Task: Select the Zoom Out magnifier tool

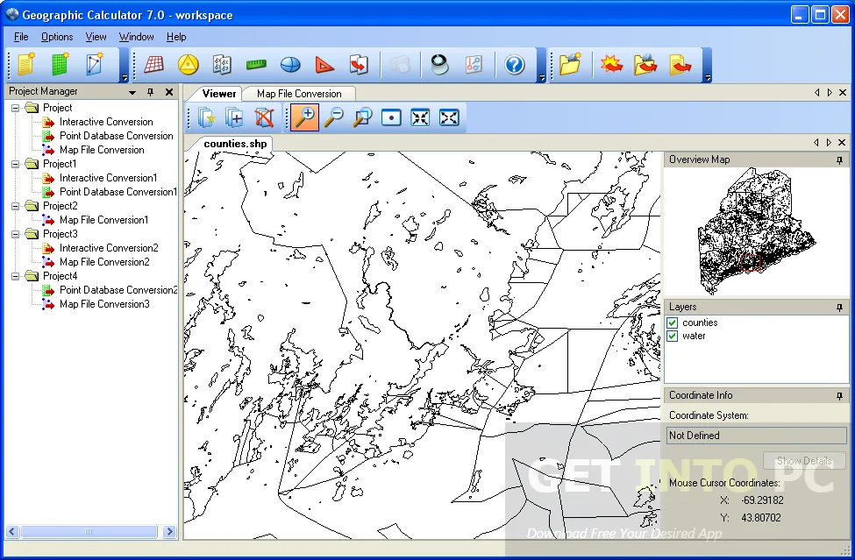Action: click(x=334, y=117)
